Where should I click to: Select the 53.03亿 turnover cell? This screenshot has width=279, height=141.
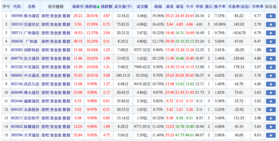142,76
